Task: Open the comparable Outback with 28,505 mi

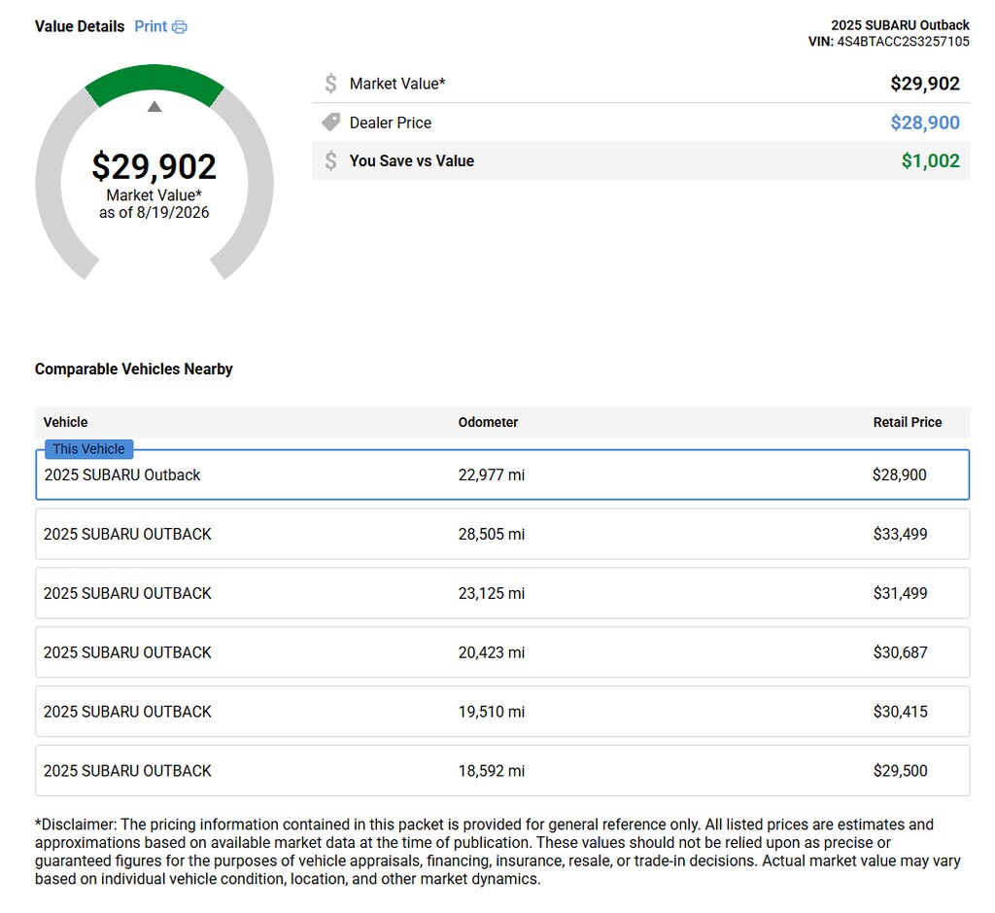Action: click(502, 534)
